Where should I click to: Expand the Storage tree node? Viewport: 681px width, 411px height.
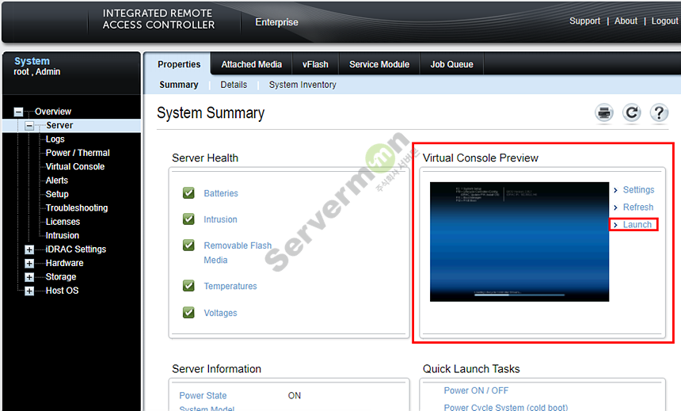pyautogui.click(x=29, y=277)
